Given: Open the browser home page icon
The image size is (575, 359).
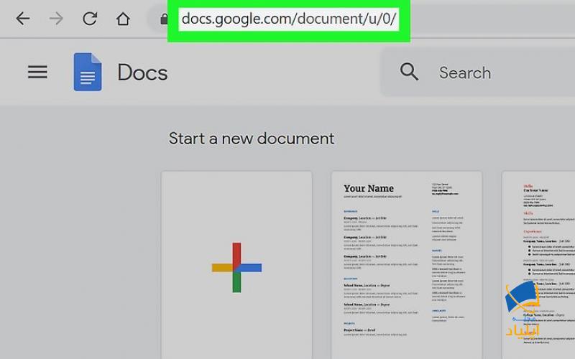Looking at the screenshot, I should pyautogui.click(x=123, y=19).
